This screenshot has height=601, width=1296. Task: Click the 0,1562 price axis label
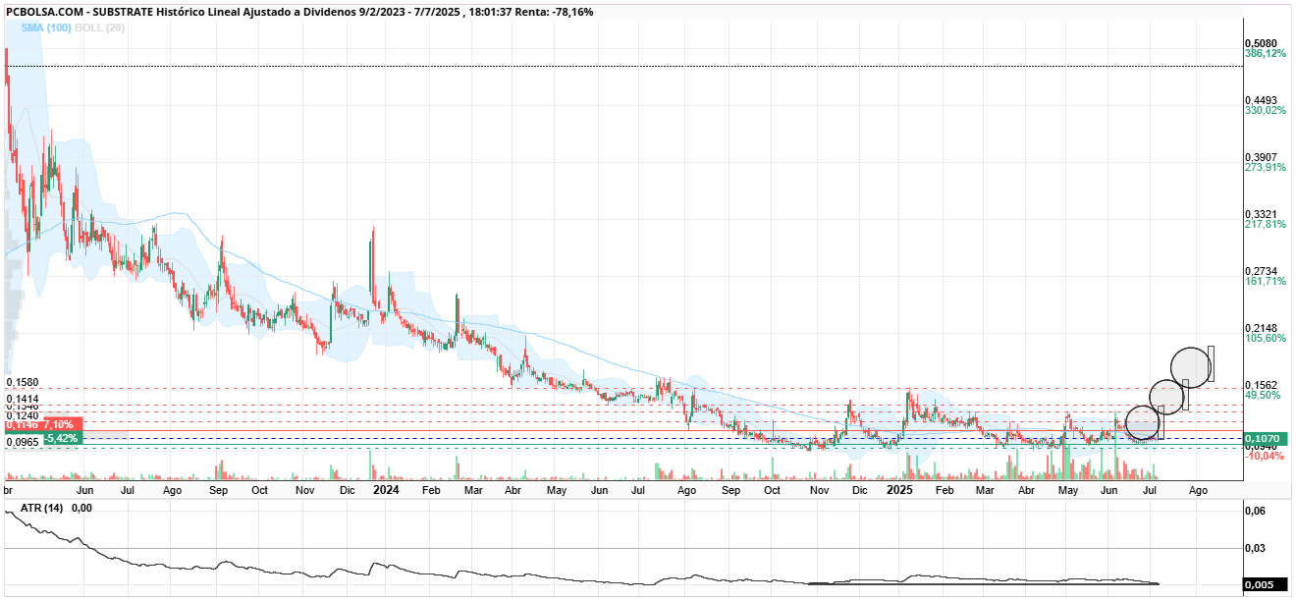pos(1261,384)
